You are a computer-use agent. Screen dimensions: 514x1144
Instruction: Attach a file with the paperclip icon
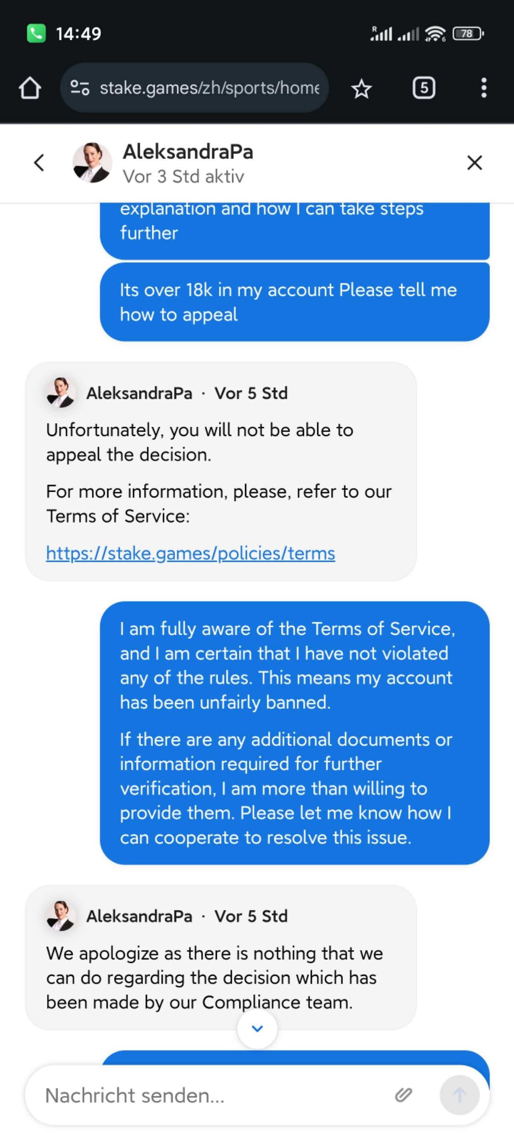pyautogui.click(x=403, y=1095)
